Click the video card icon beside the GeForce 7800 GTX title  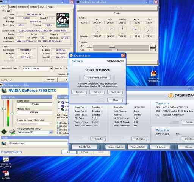click(x=4, y=91)
